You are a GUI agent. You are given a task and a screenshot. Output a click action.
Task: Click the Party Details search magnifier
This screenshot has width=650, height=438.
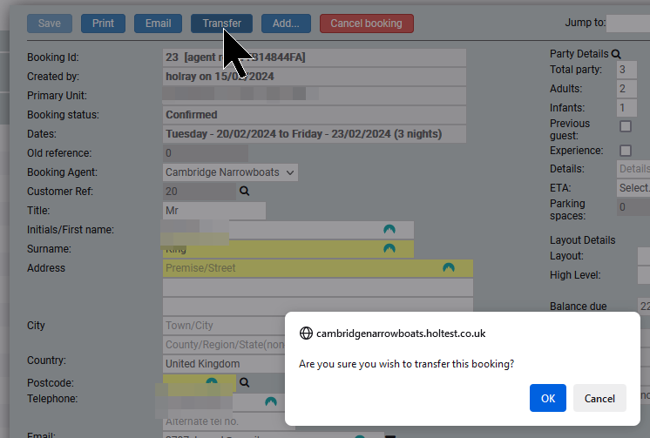[x=616, y=54]
